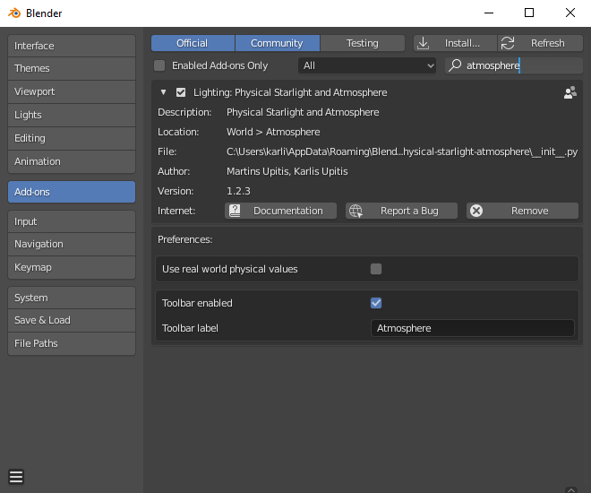The image size is (591, 493).
Task: Disable the Physical Starlight and Atmosphere add-on
Action: (x=181, y=92)
